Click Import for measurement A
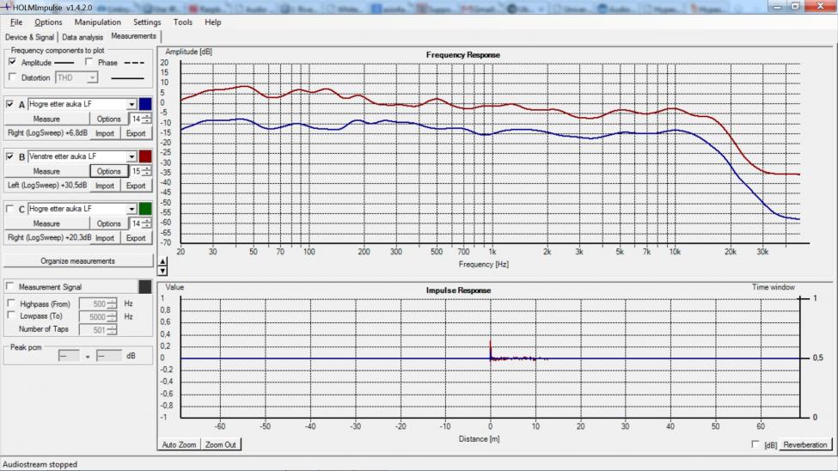This screenshot has height=471, width=838. pos(105,133)
